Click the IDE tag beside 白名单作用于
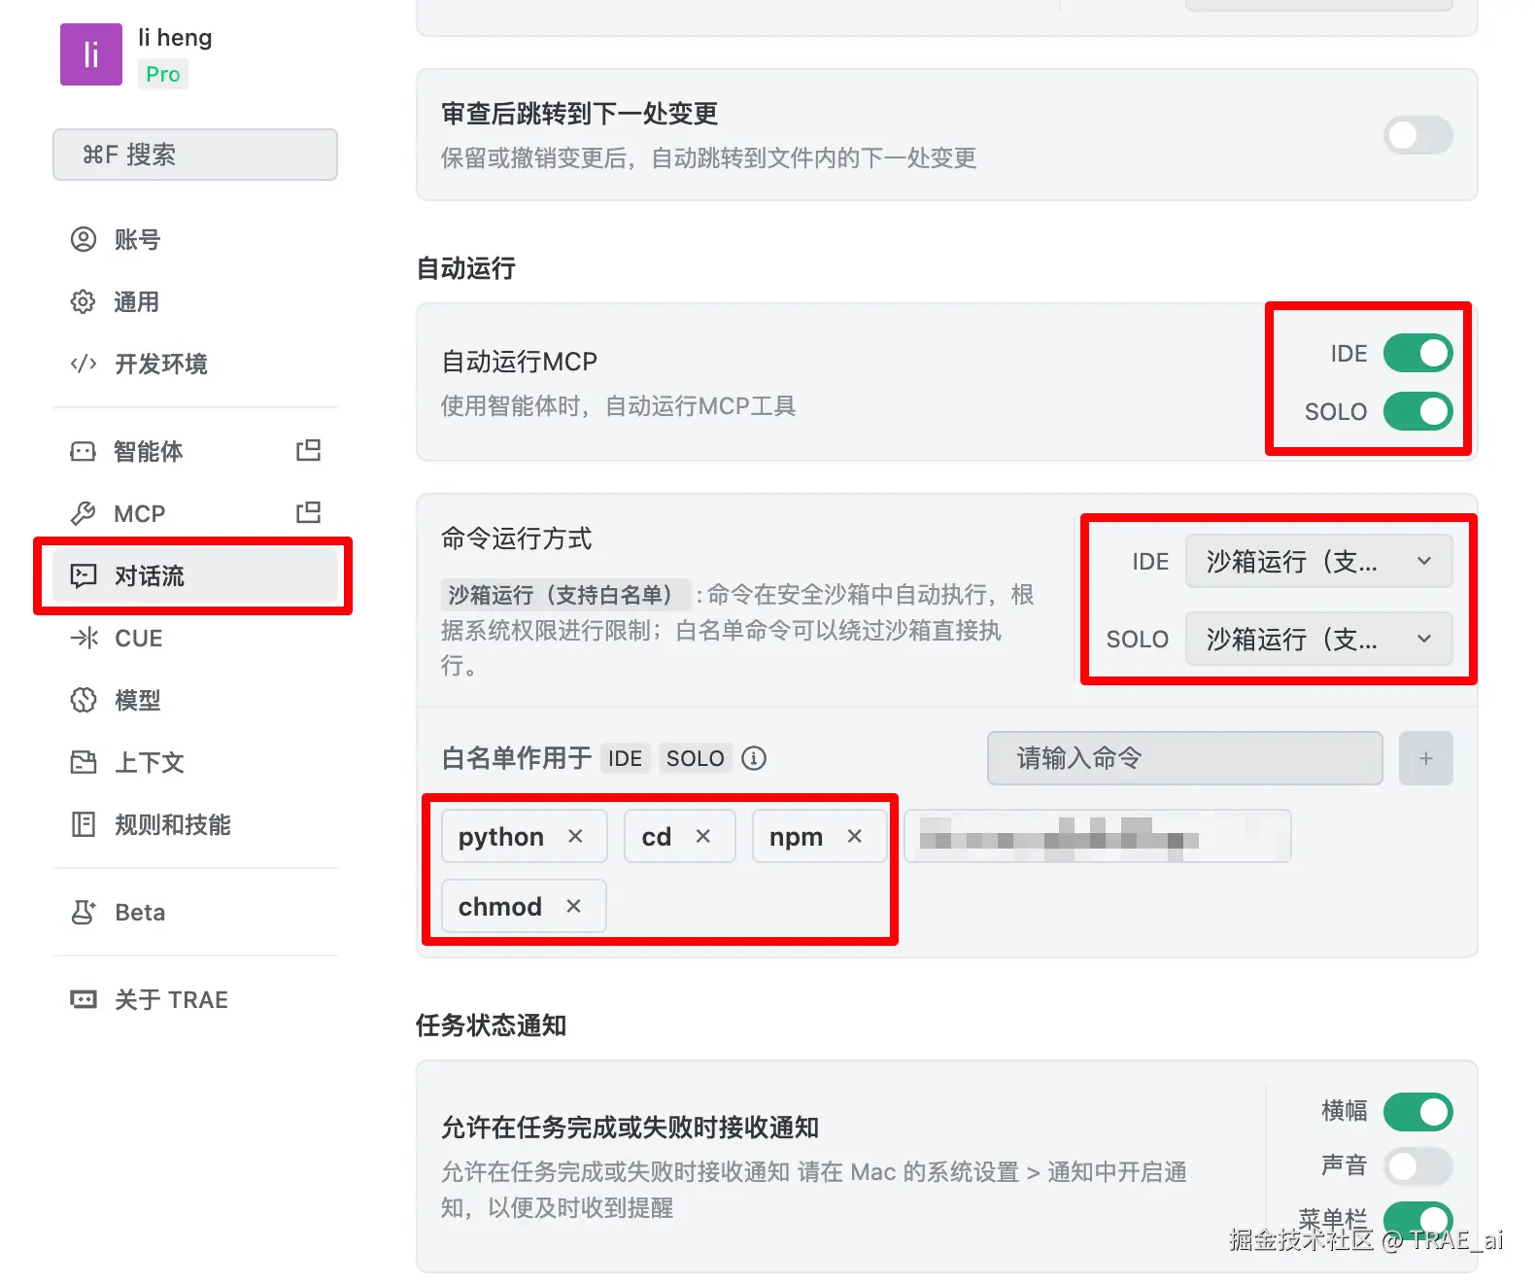This screenshot has height=1285, width=1535. [625, 758]
